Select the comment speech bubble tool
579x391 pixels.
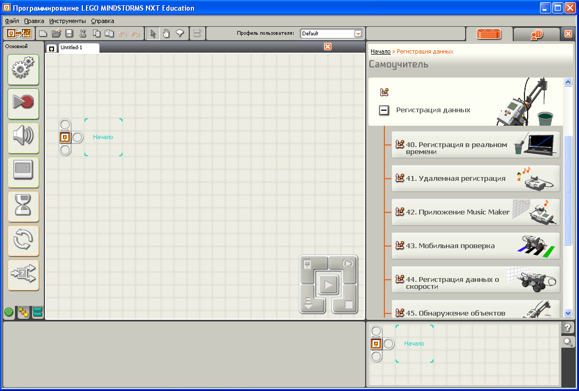pos(180,34)
